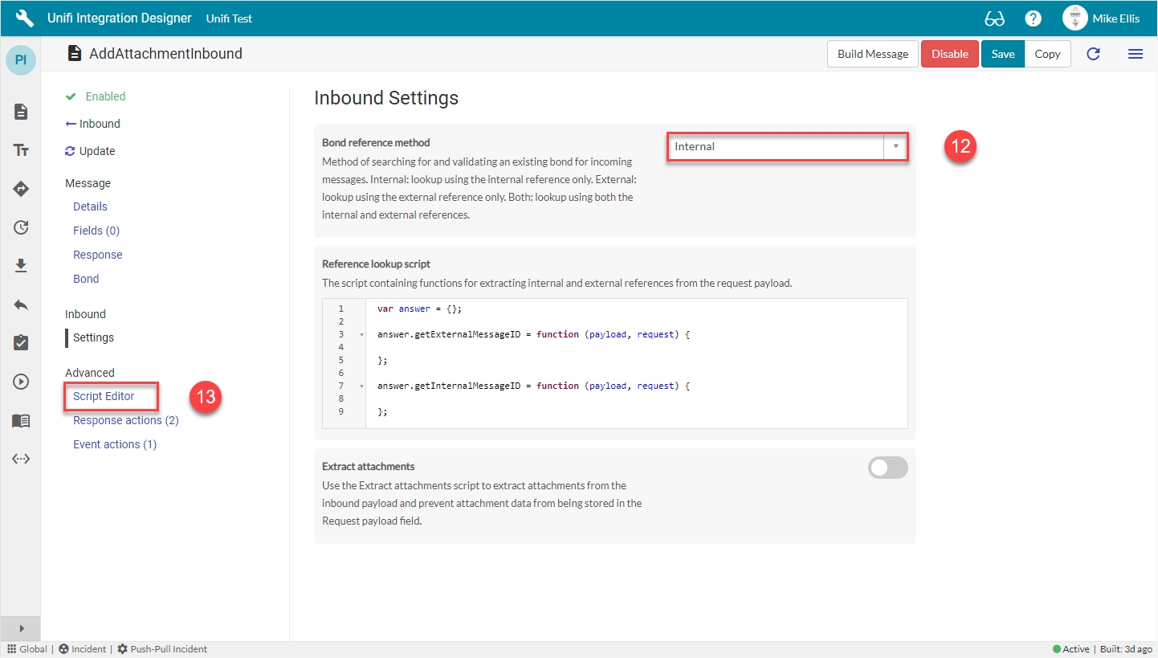Click the download icon in left sidebar
This screenshot has width=1158, height=658.
pyautogui.click(x=21, y=265)
